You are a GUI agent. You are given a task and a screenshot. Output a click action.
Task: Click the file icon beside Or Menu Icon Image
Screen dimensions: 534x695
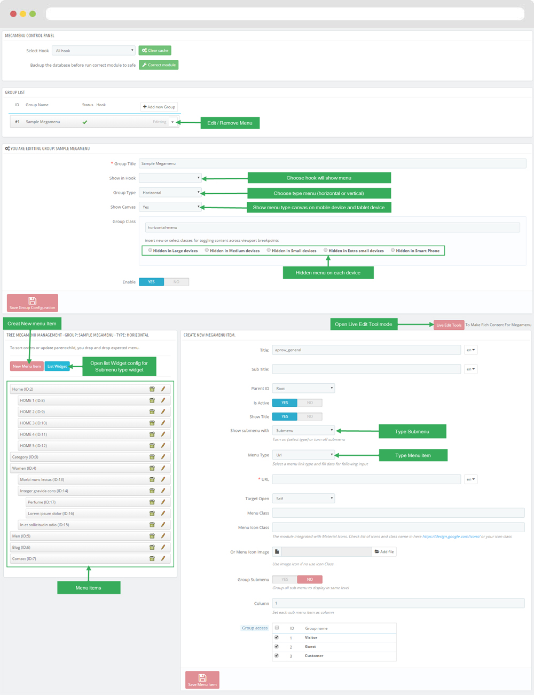pyautogui.click(x=277, y=552)
